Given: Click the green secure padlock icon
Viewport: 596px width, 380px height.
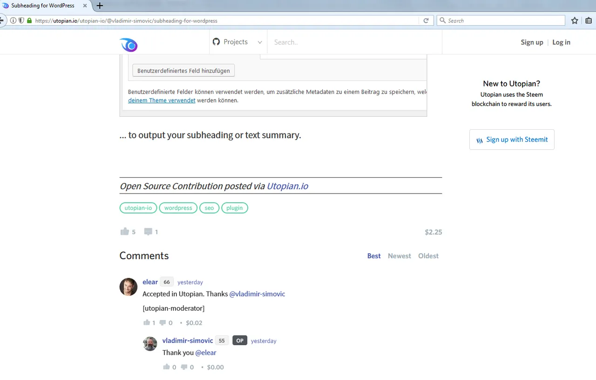Looking at the screenshot, I should [x=29, y=20].
